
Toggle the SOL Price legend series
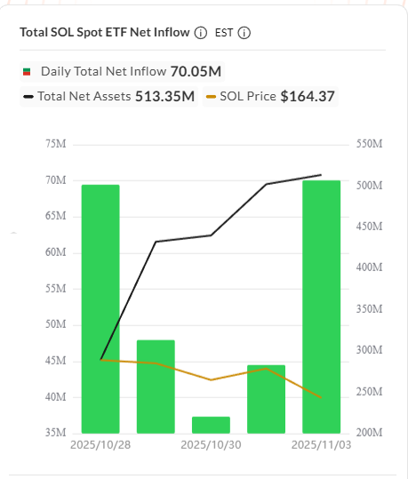(x=270, y=97)
